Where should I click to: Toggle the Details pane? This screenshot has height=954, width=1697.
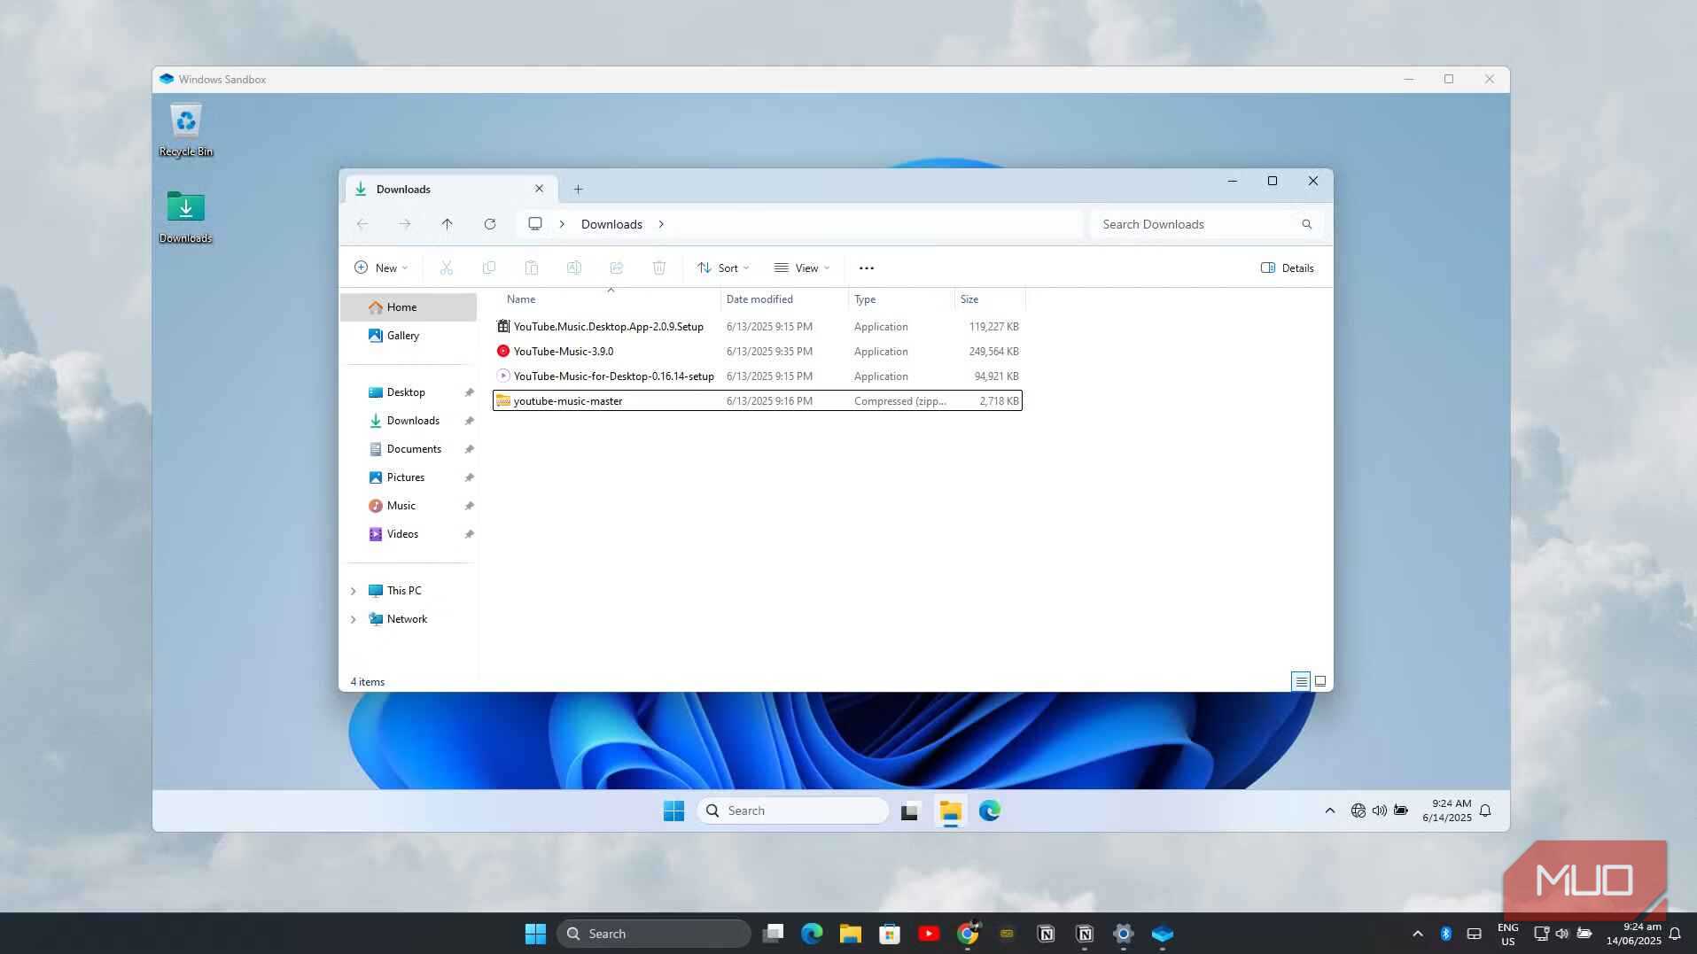pyautogui.click(x=1288, y=268)
